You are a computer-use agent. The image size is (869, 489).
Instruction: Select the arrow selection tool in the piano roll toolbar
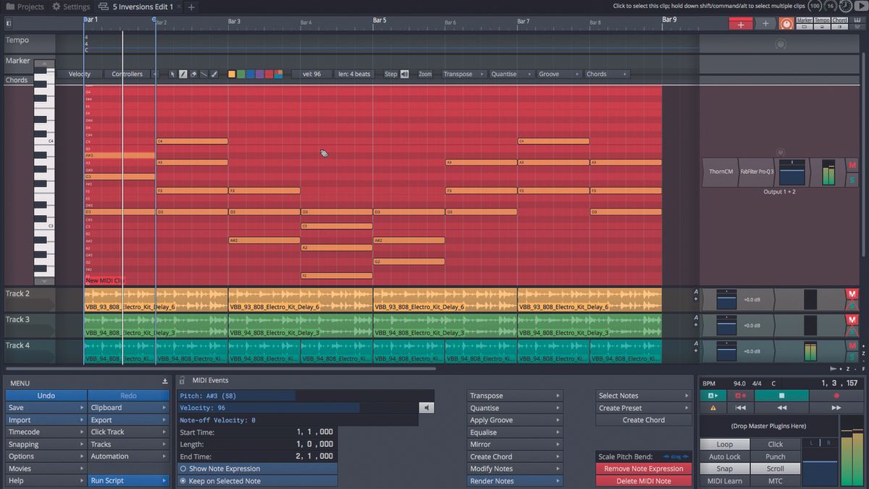click(172, 73)
